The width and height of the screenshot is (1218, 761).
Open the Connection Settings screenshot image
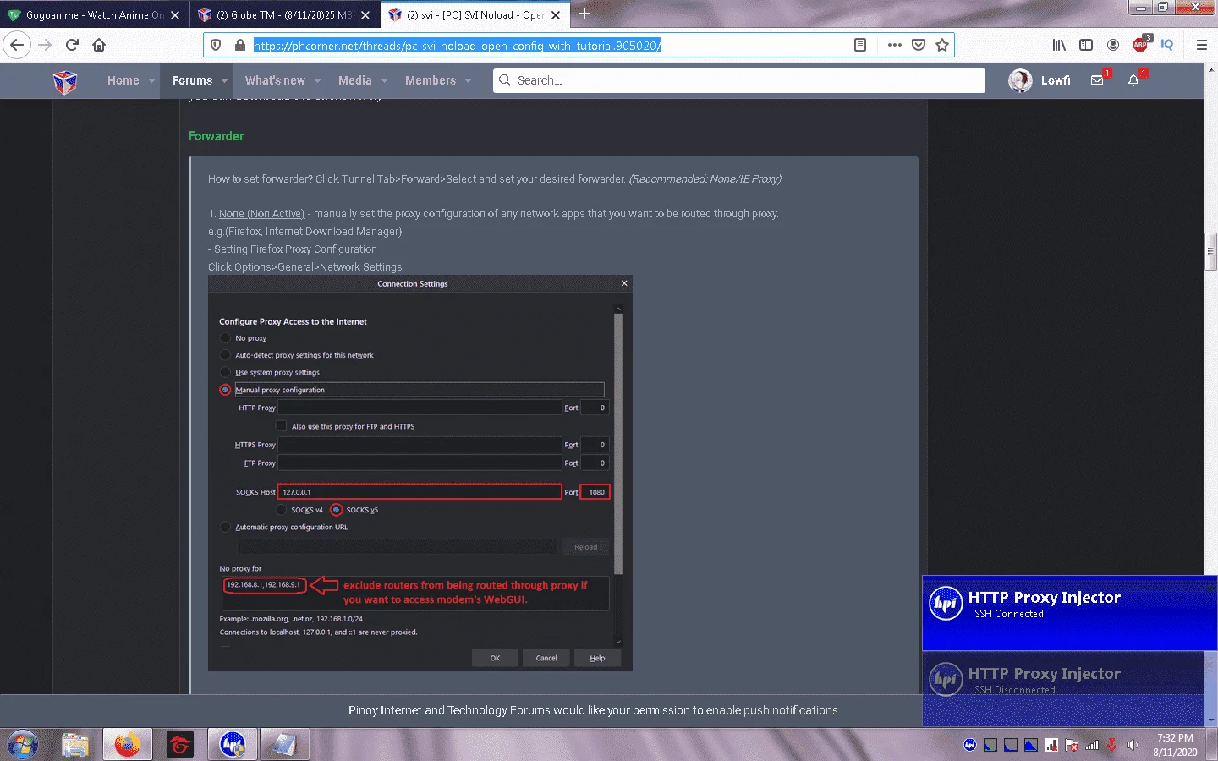[x=420, y=474]
